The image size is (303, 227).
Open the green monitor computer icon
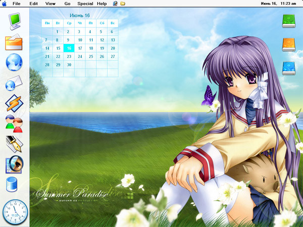[14, 21]
